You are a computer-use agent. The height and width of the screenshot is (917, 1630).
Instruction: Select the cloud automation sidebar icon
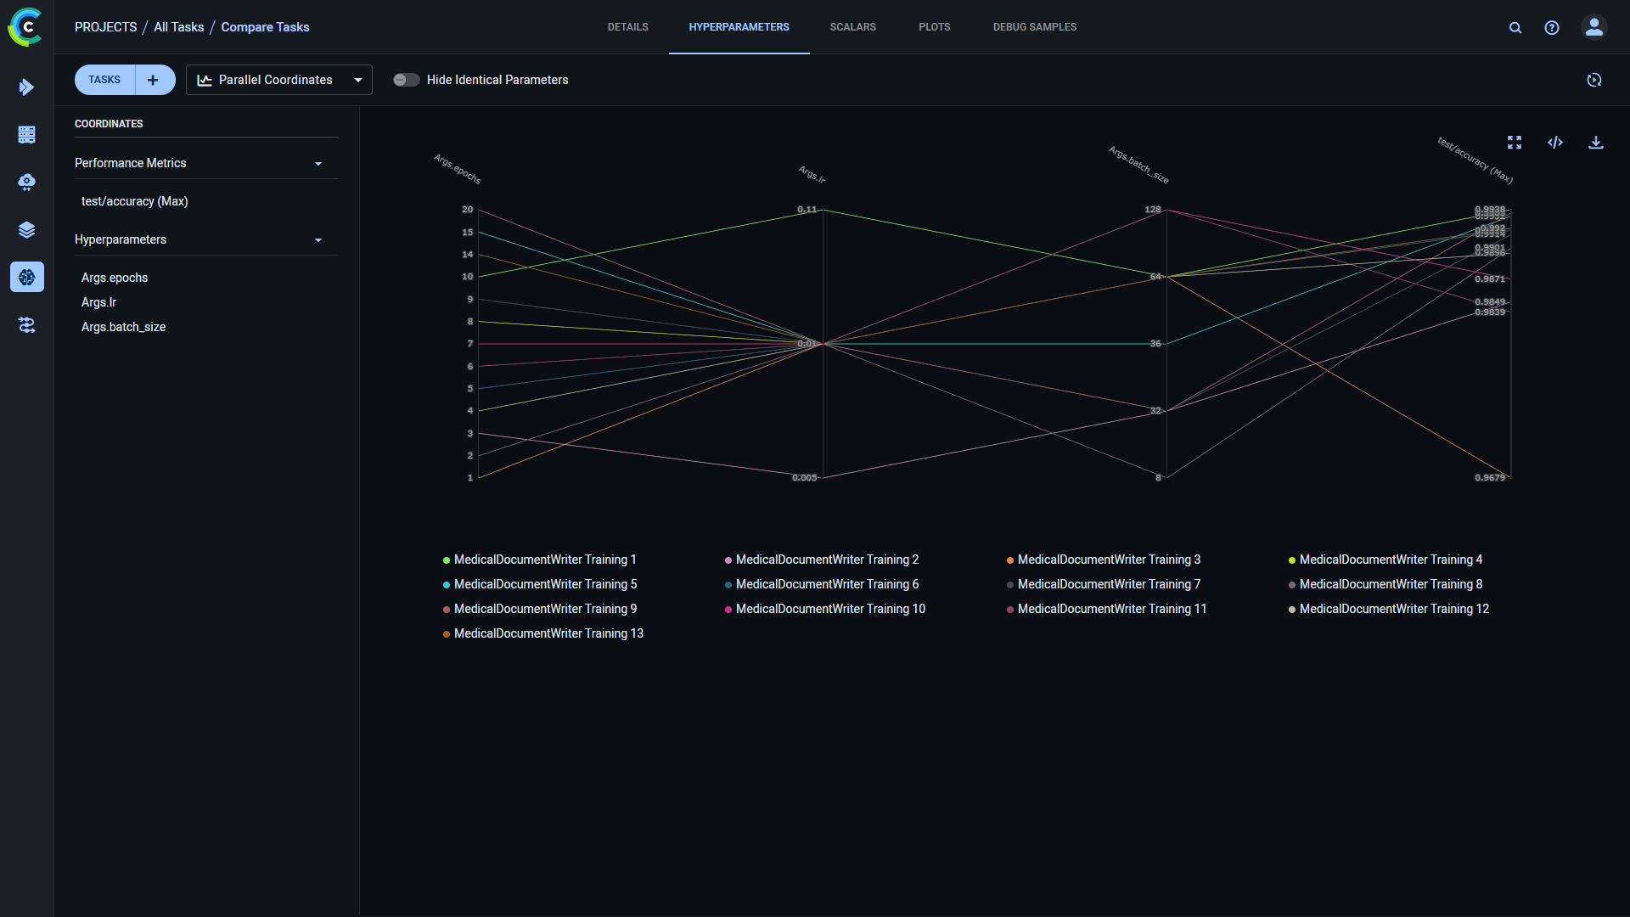click(x=27, y=182)
